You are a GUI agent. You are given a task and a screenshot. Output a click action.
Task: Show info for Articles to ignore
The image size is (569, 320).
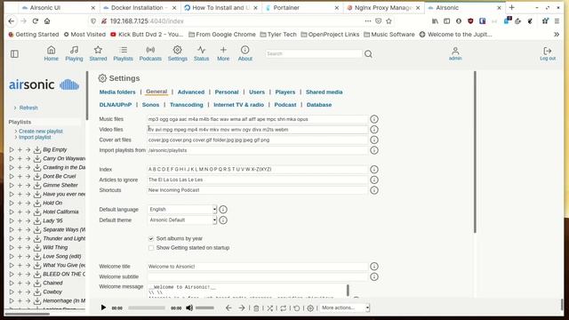pos(374,180)
